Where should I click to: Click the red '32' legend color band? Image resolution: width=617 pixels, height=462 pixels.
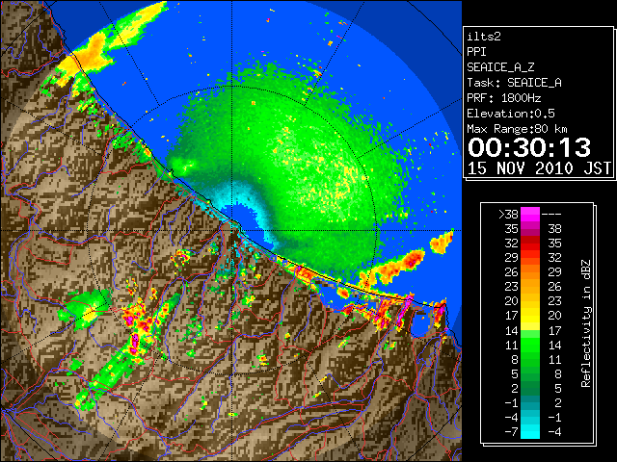(530, 244)
